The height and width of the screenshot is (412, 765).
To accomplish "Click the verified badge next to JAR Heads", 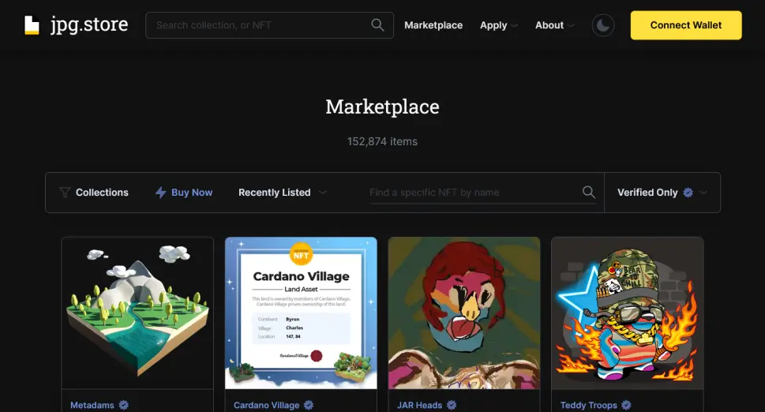I will click(x=452, y=405).
